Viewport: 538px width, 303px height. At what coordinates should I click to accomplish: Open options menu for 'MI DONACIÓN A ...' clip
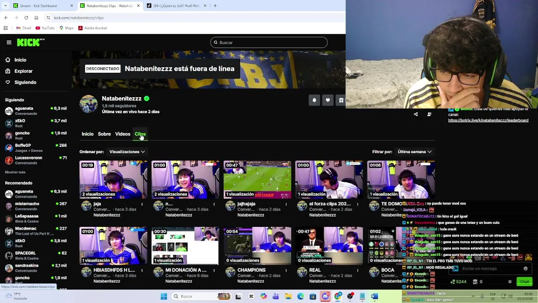214,270
